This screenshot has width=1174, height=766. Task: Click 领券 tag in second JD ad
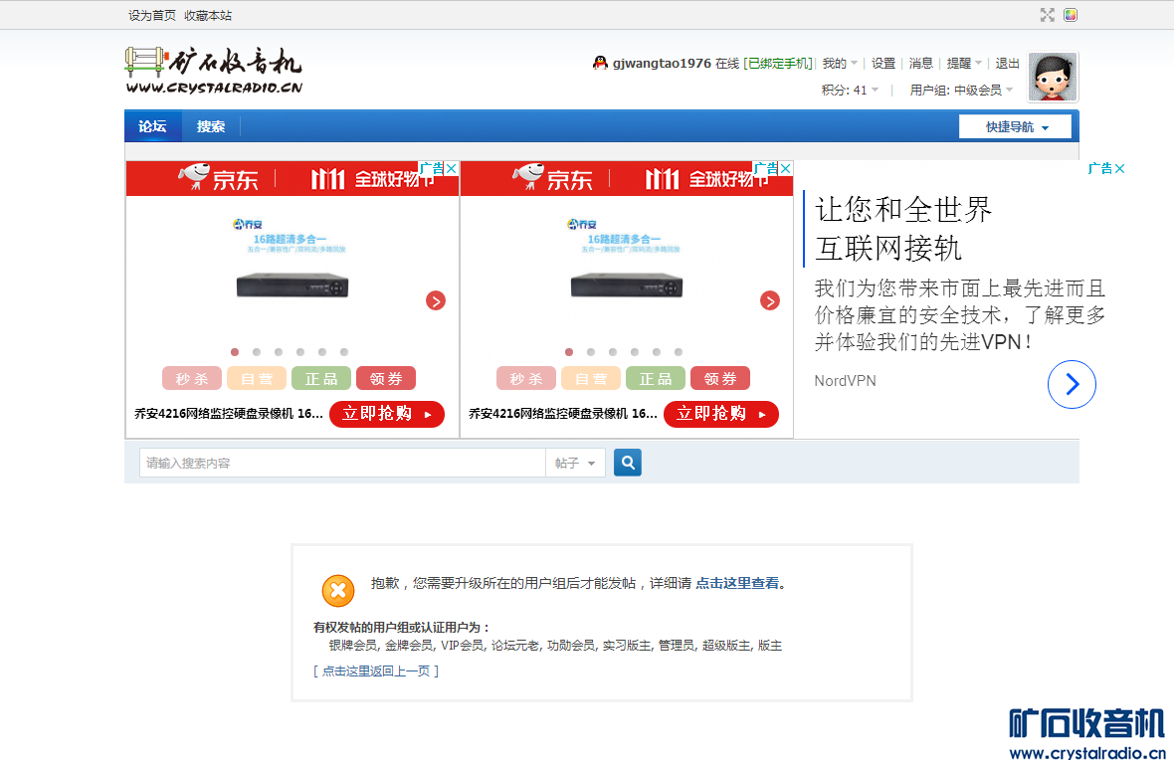coord(720,379)
